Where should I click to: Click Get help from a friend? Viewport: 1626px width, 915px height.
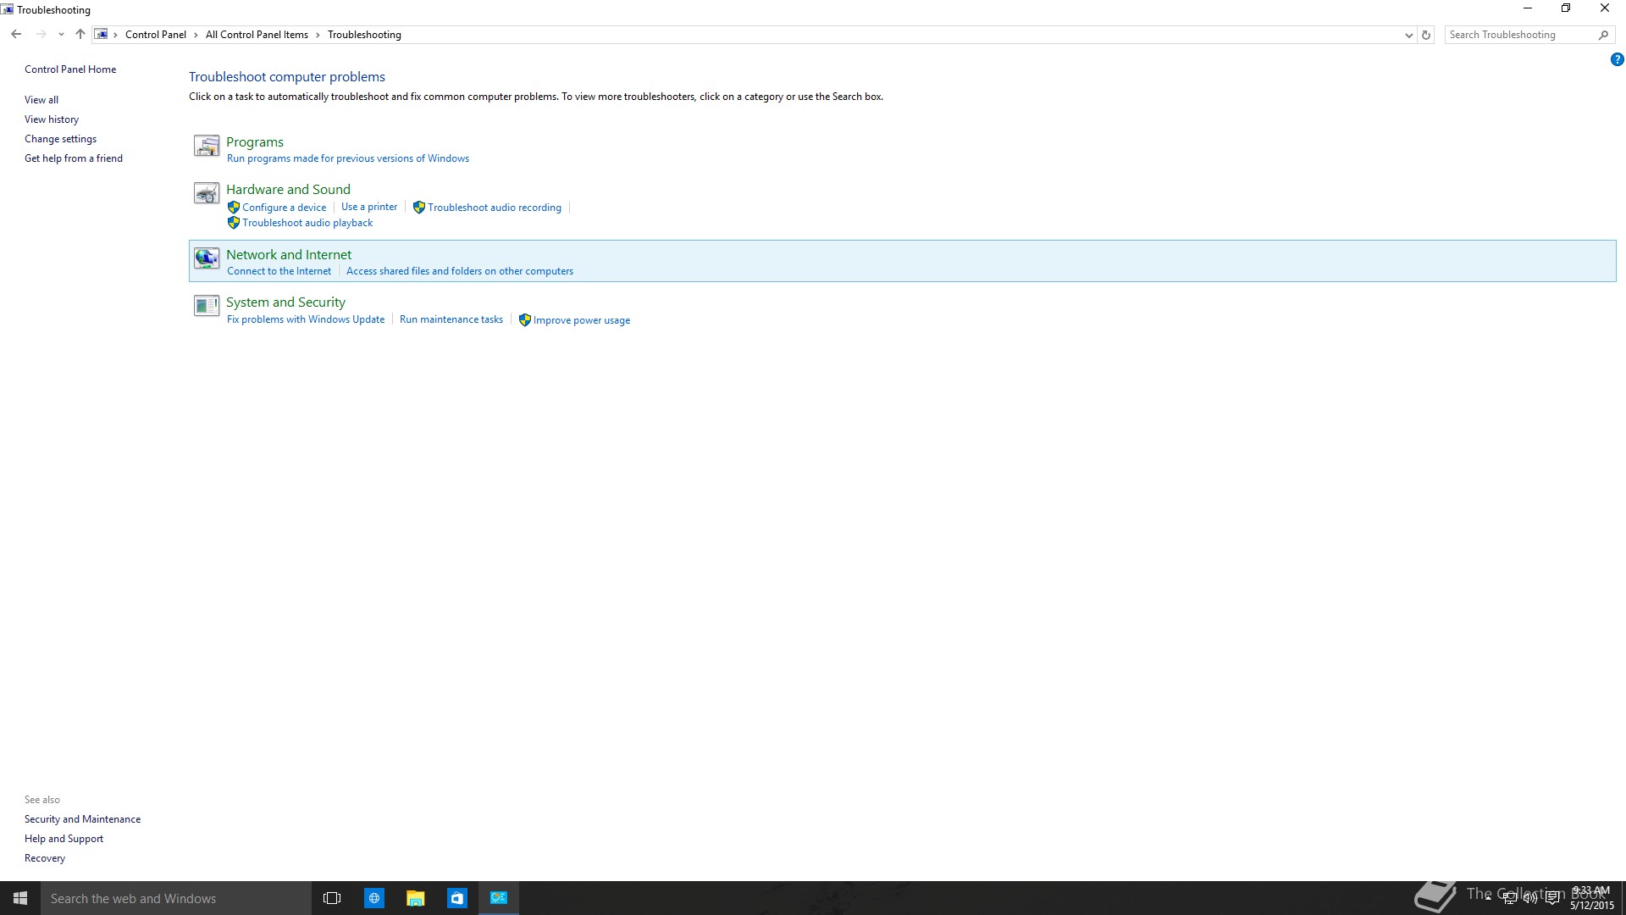point(74,158)
